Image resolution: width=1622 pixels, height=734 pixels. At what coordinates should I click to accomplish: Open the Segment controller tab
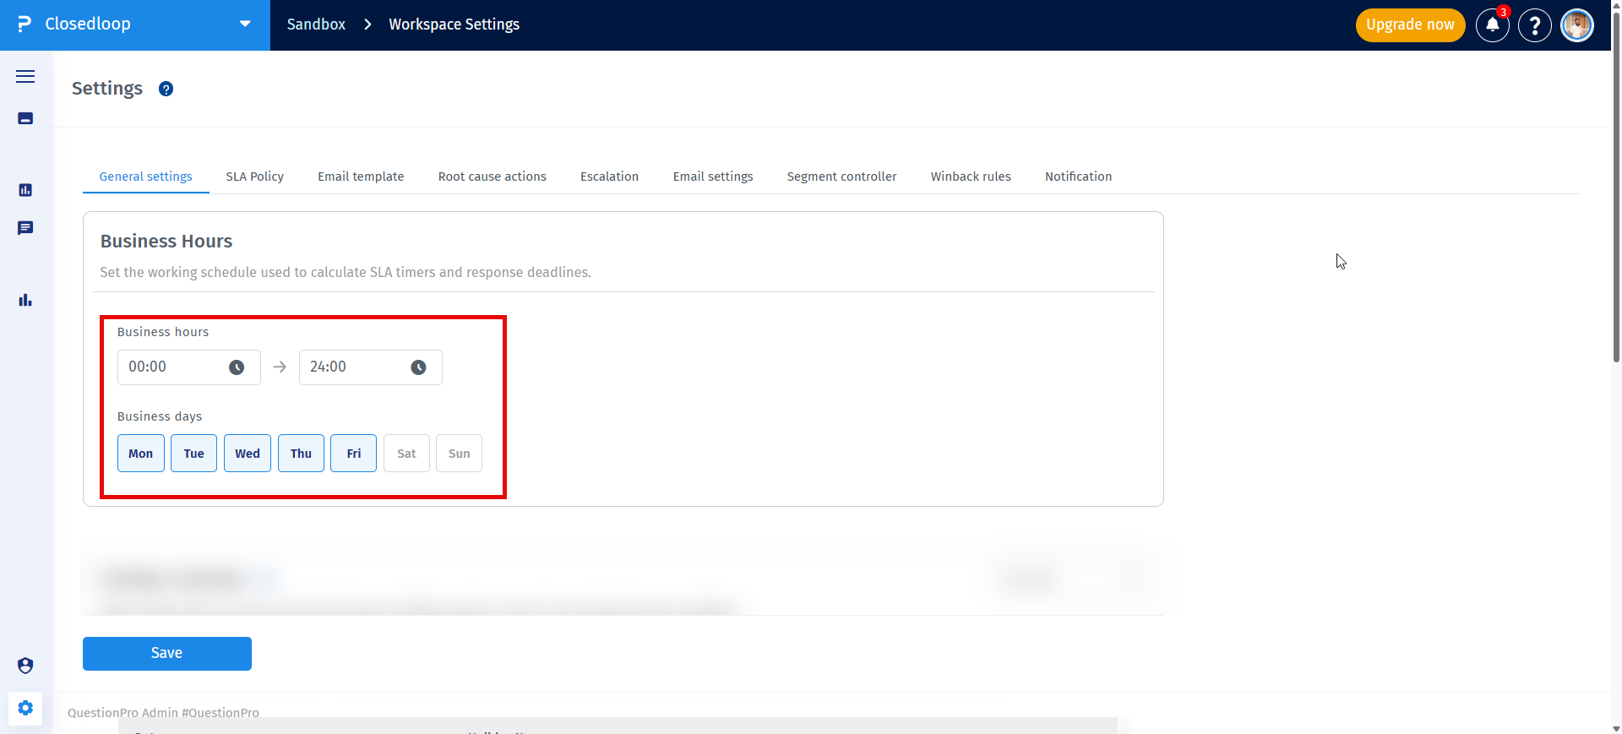842,177
